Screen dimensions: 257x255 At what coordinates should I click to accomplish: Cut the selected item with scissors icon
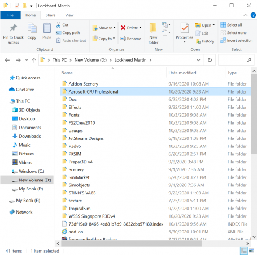click(62, 25)
